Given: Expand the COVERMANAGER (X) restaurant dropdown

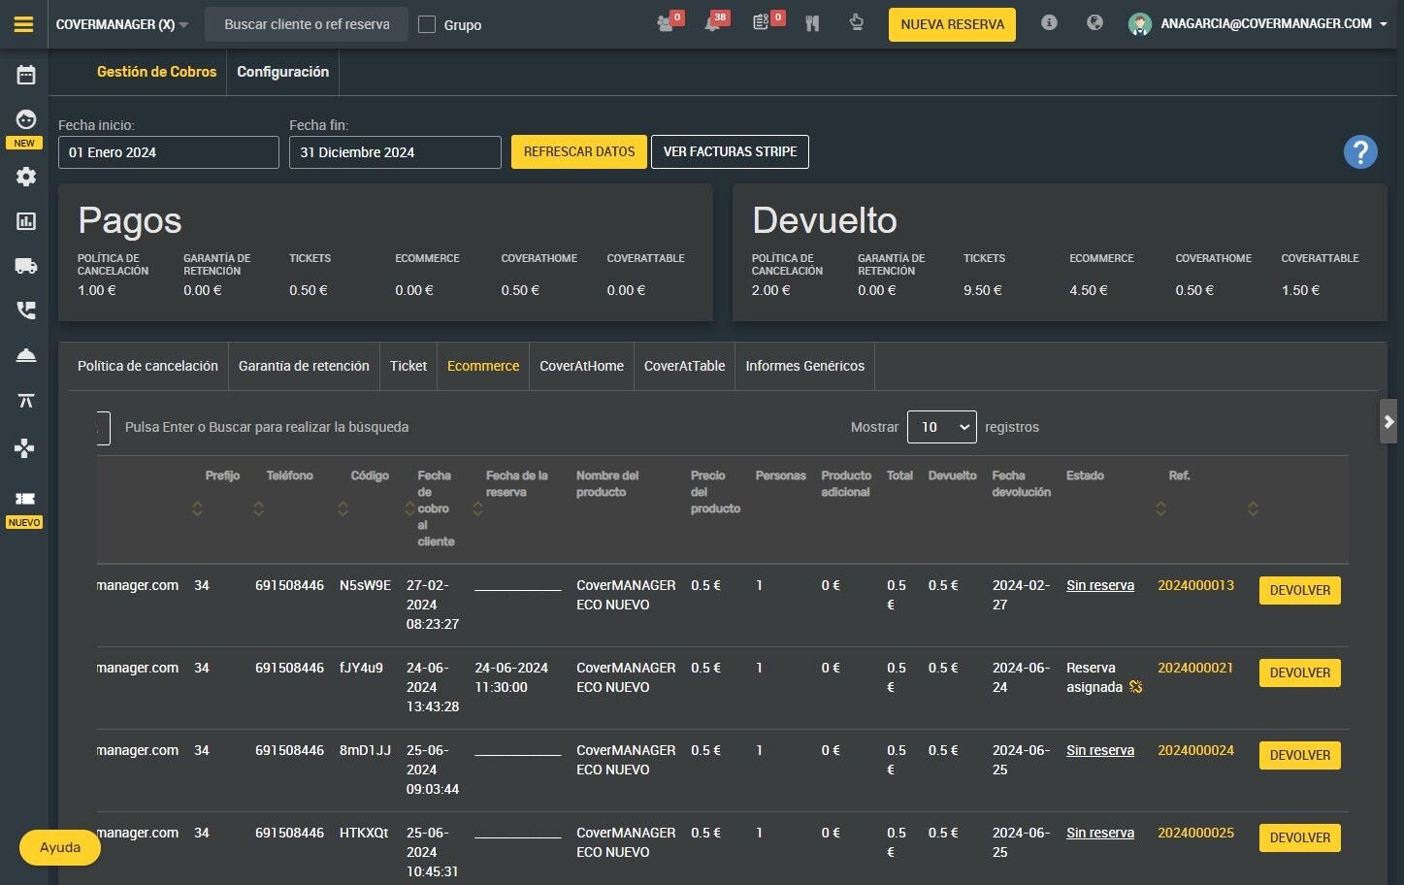Looking at the screenshot, I should [x=122, y=24].
